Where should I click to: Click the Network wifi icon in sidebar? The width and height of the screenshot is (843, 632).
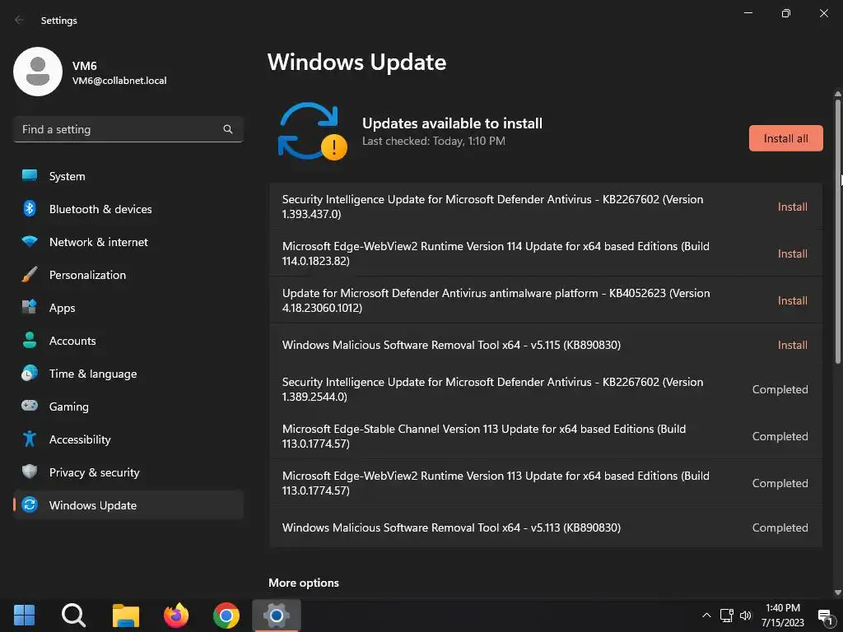pyautogui.click(x=30, y=242)
